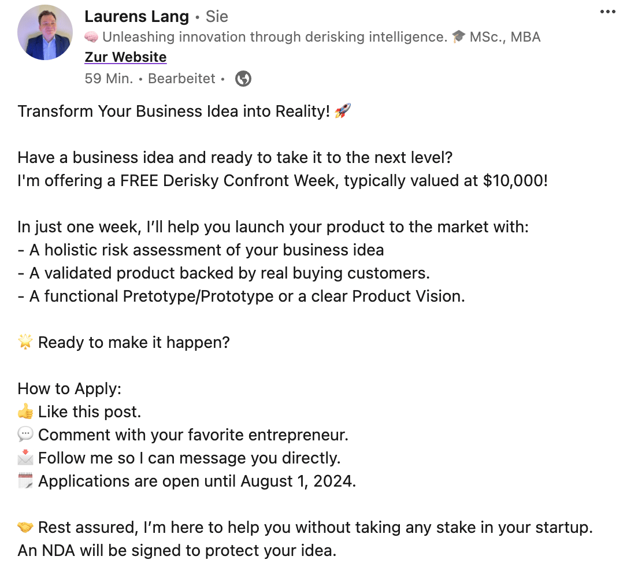Screen dimensions: 638x571
Task: Click the brain emoji in the headline
Action: [x=91, y=38]
